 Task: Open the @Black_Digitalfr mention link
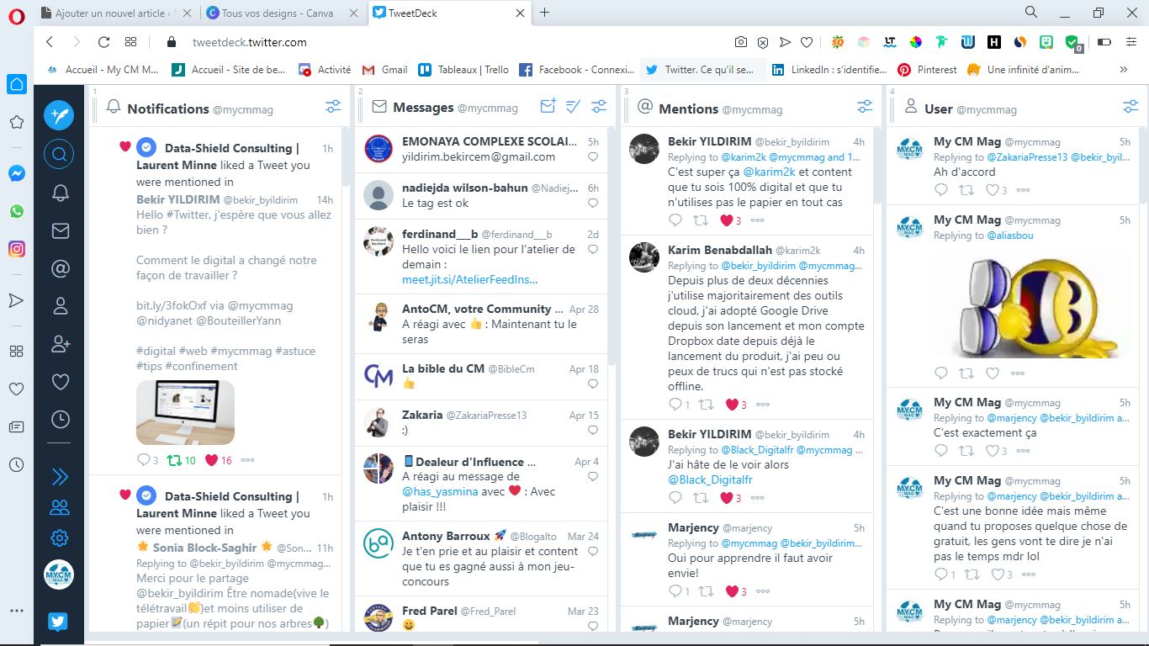(x=710, y=479)
